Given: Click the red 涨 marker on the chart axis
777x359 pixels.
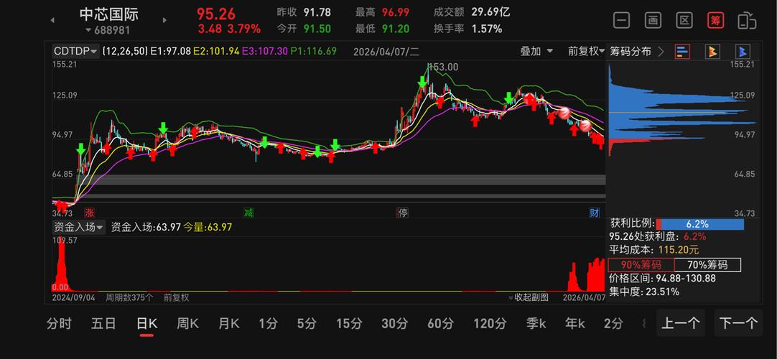Looking at the screenshot, I should coord(90,213).
